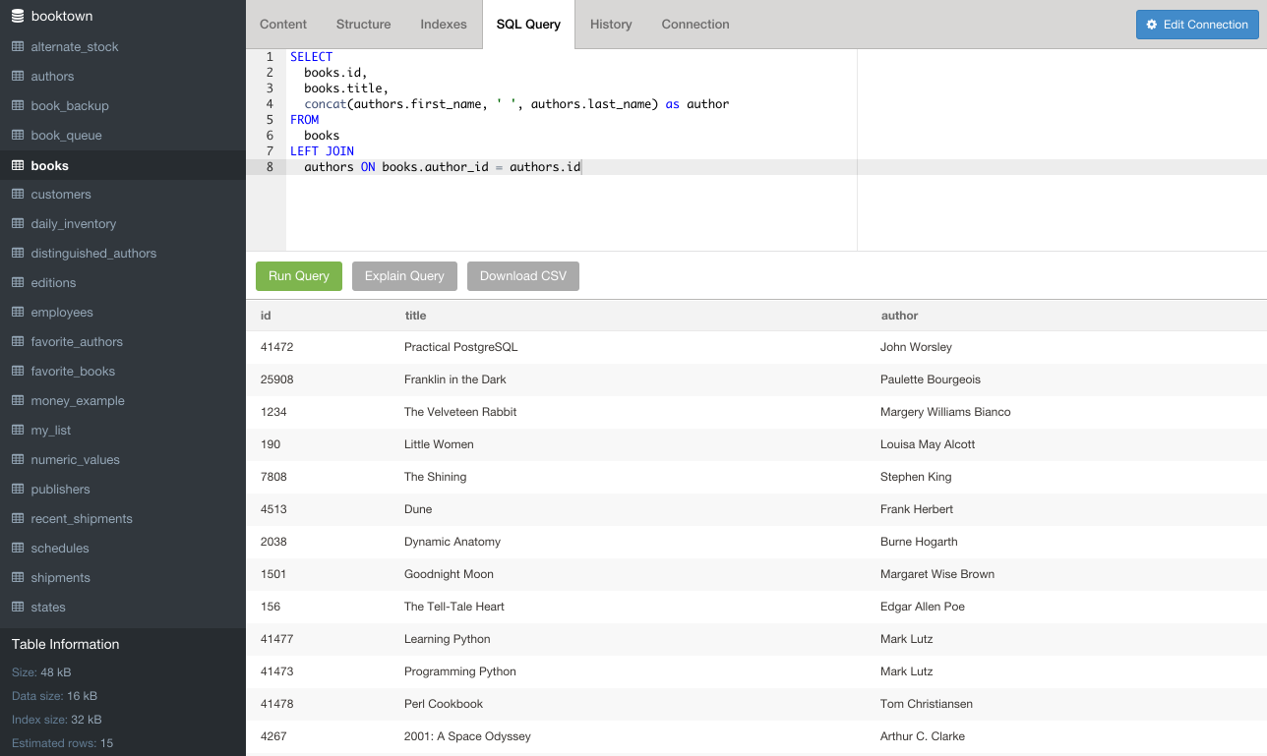Click the Explain Query button
The width and height of the screenshot is (1267, 756).
tap(404, 276)
